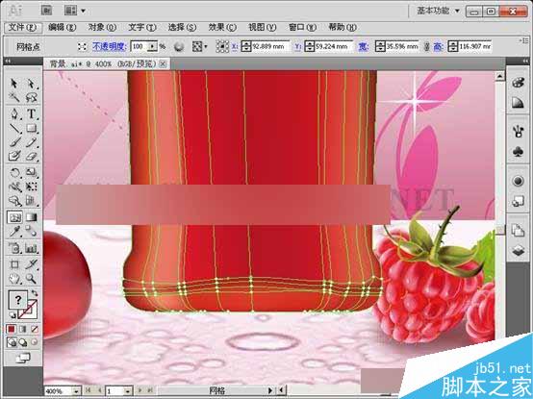Viewport: 533px width, 399px height.
Task: Open the Color Guide panel icon
Action: pyautogui.click(x=518, y=103)
